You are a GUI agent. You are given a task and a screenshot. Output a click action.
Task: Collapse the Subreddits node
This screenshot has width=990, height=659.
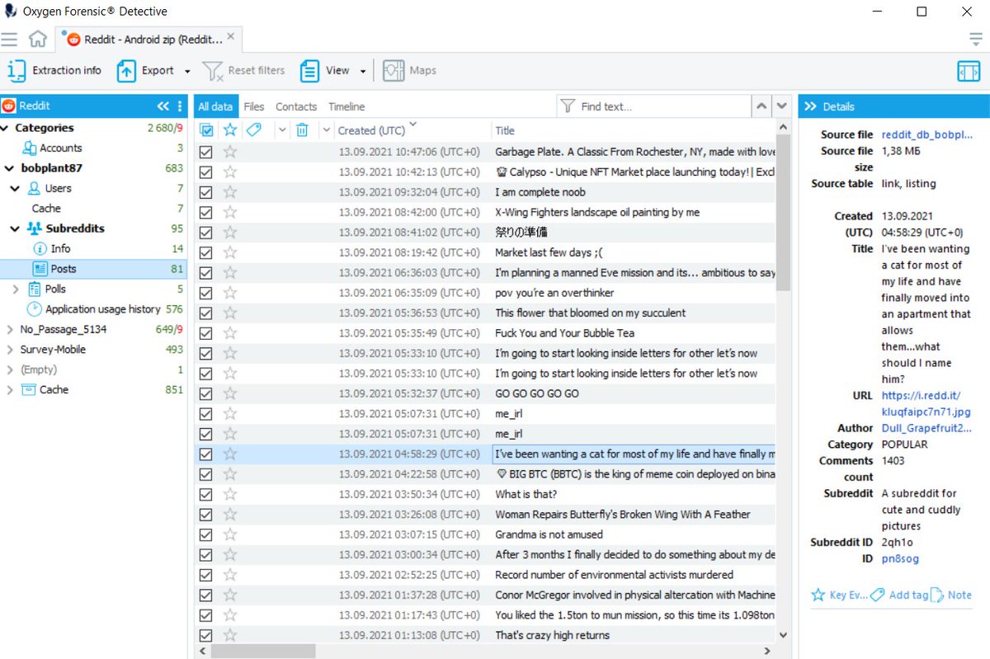pos(15,228)
